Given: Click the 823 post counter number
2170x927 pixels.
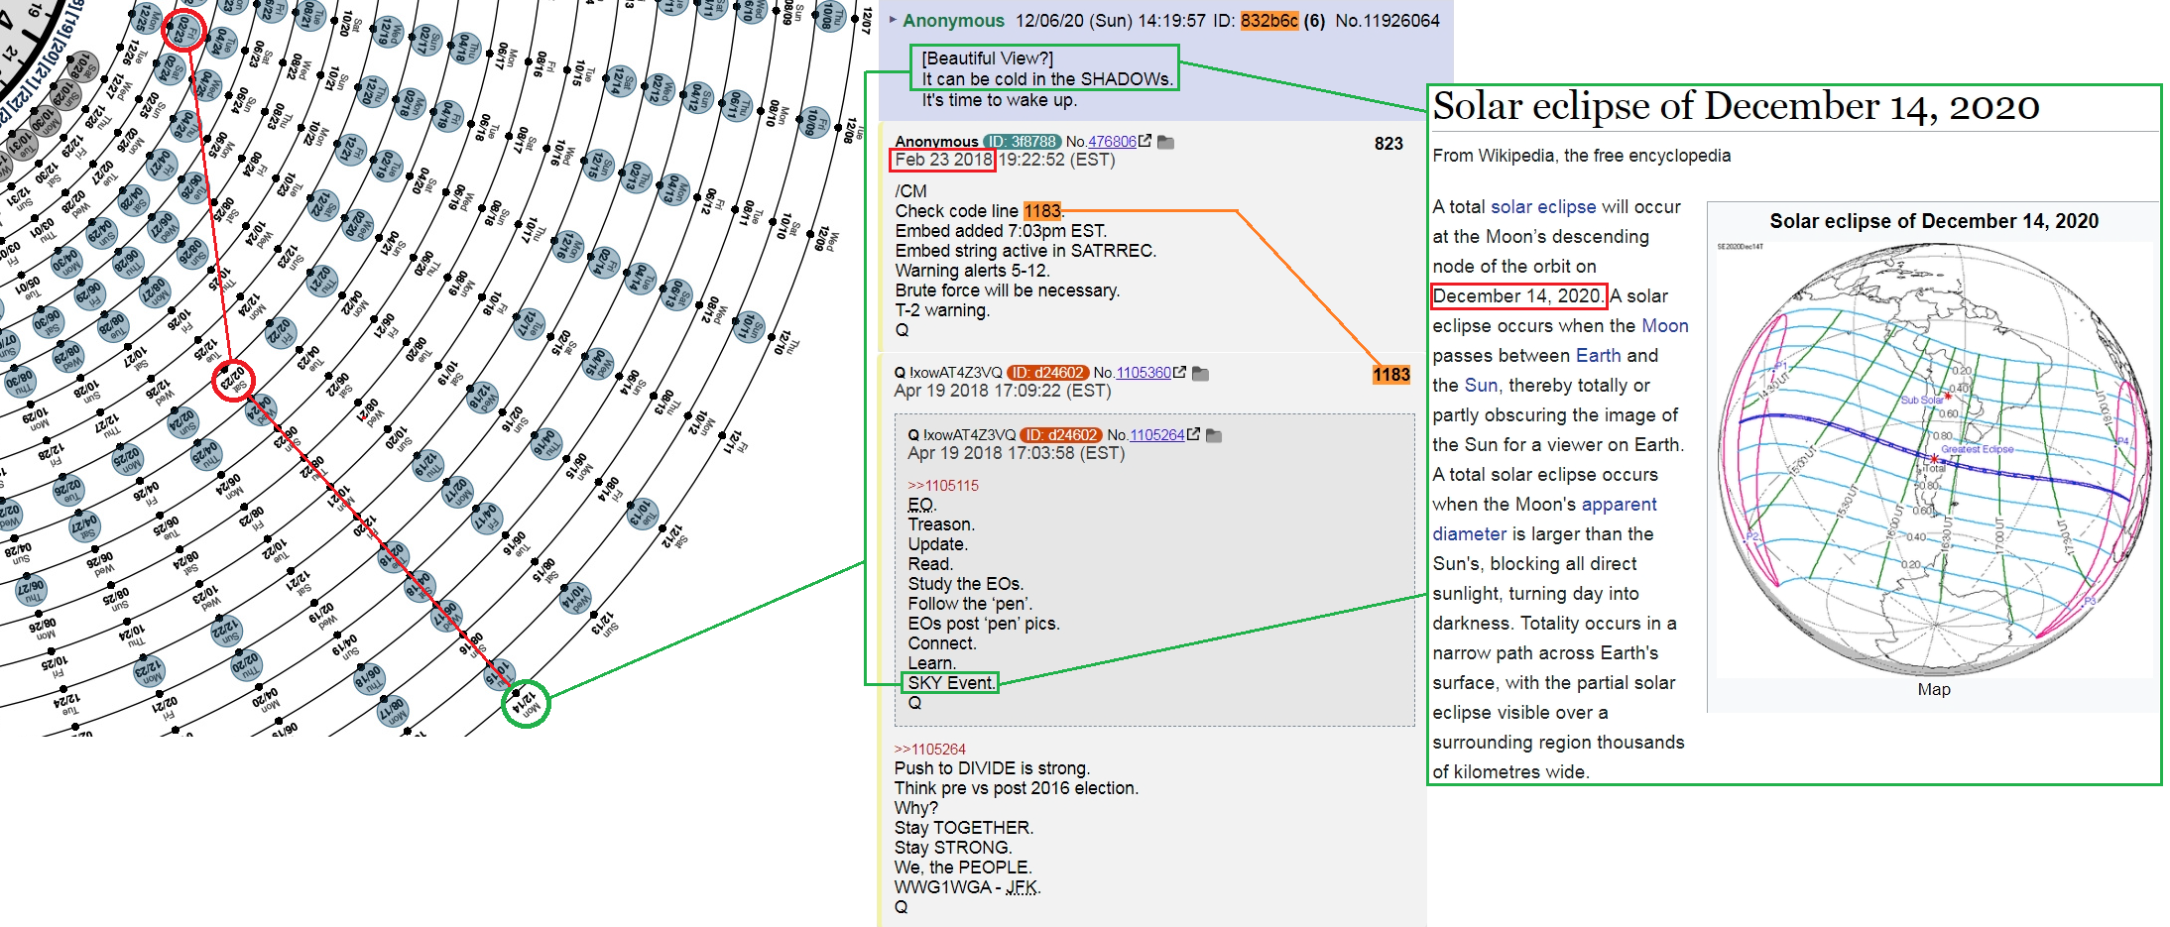Looking at the screenshot, I should click(x=1388, y=144).
